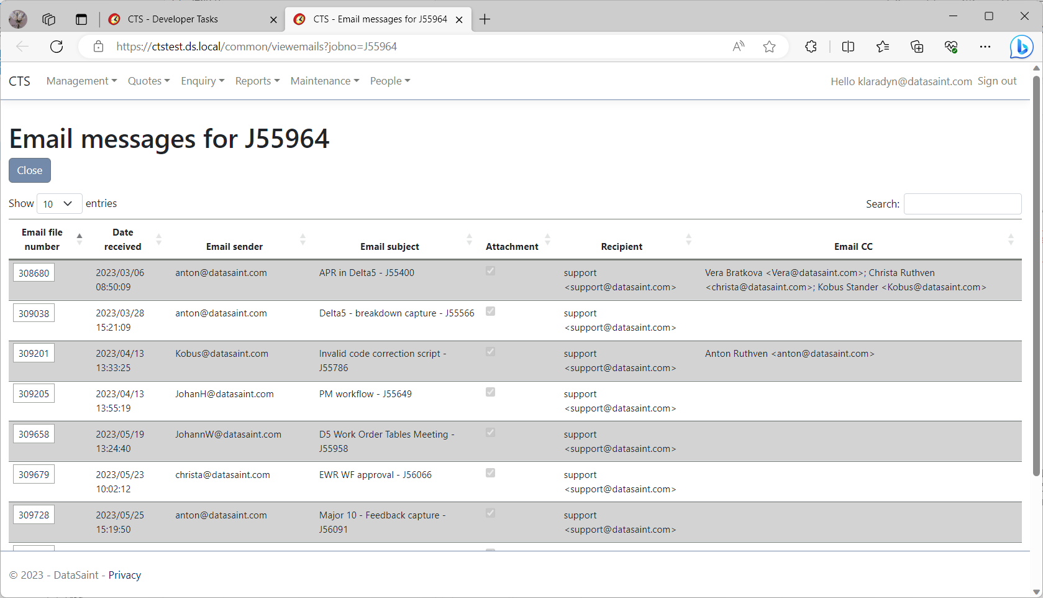Click the Close button
This screenshot has height=598, width=1043.
[30, 170]
